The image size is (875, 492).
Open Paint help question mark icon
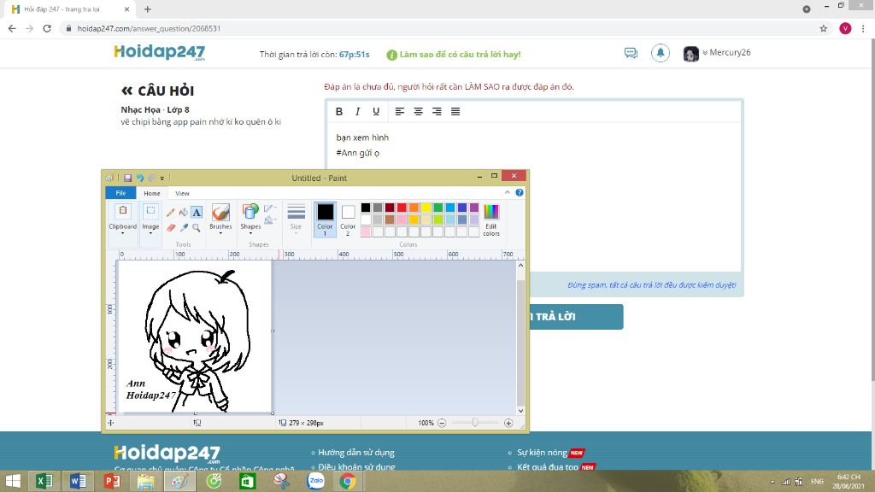[x=520, y=192]
